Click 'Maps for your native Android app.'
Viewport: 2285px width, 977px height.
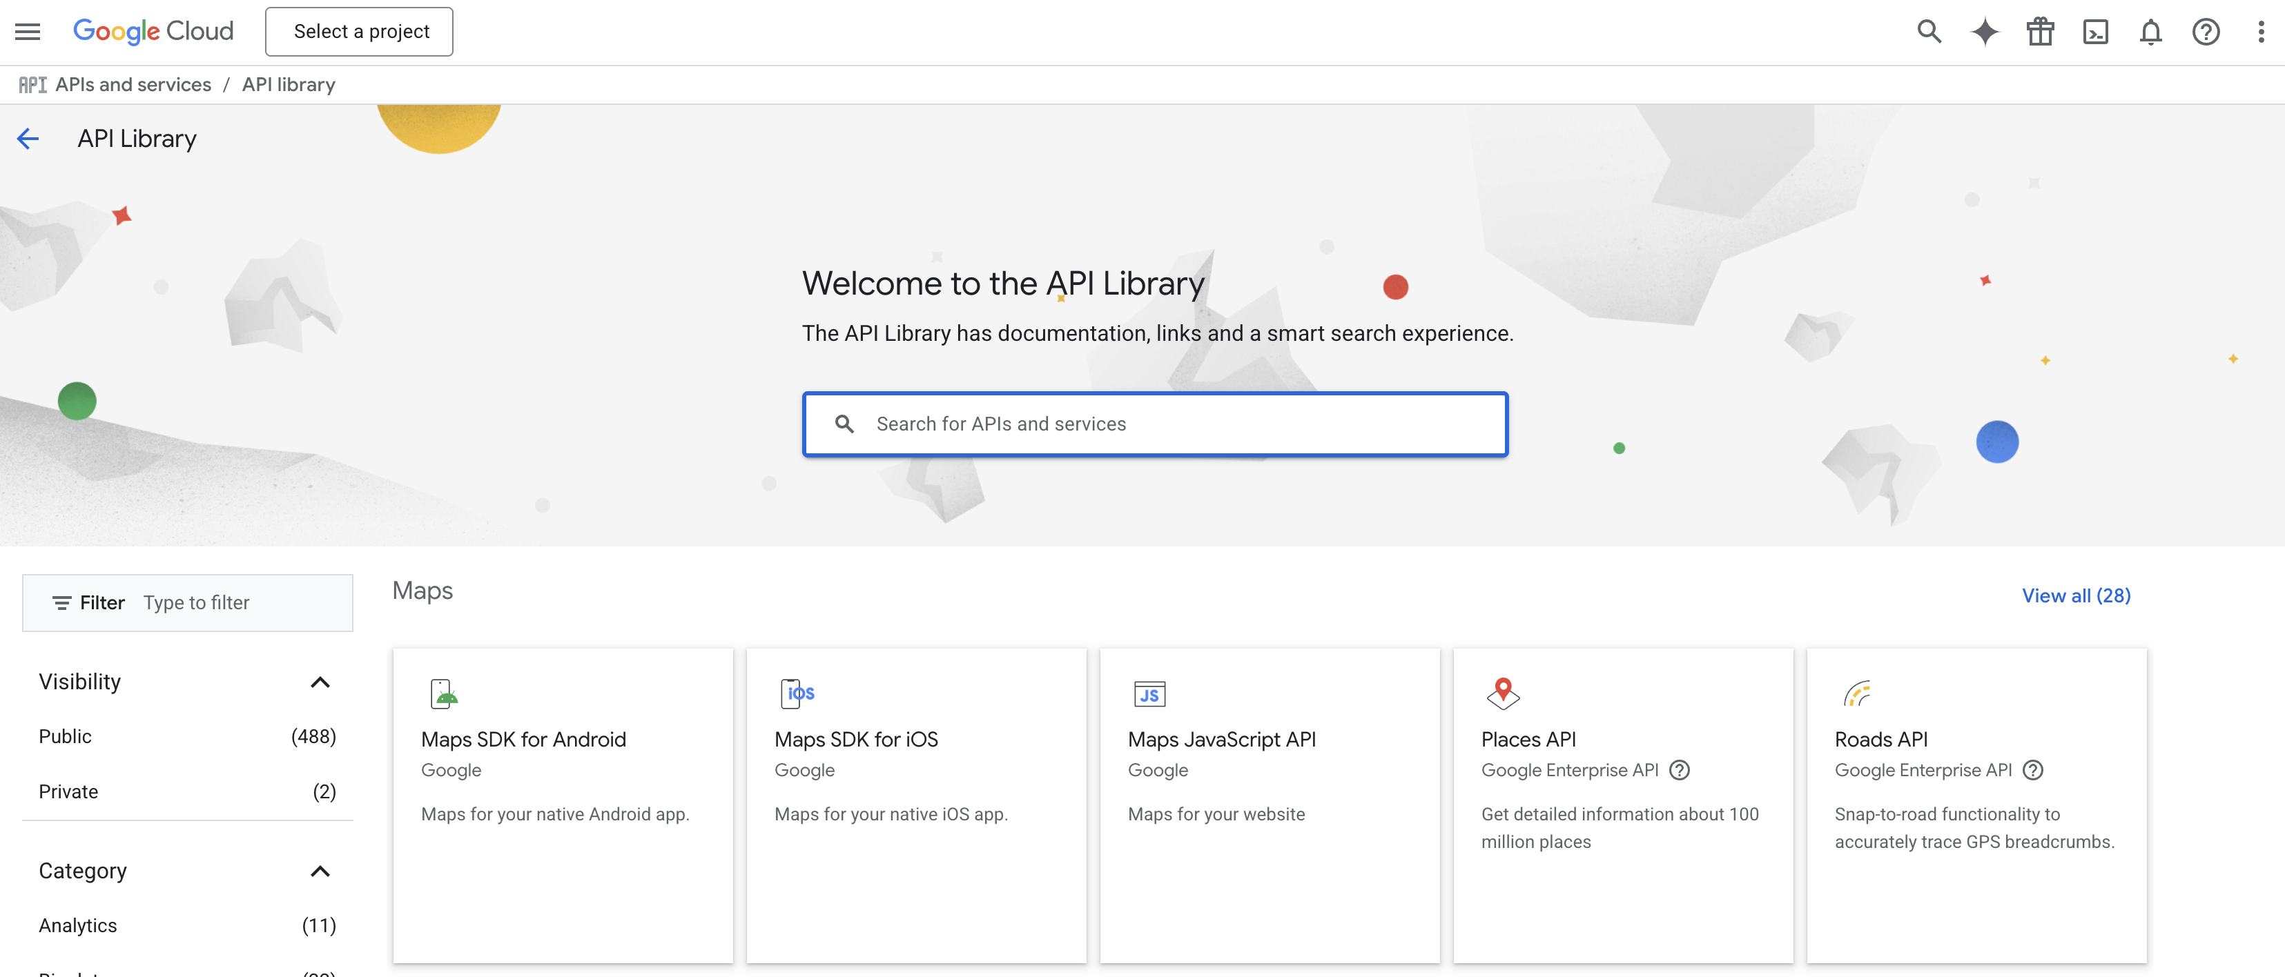[x=554, y=814]
